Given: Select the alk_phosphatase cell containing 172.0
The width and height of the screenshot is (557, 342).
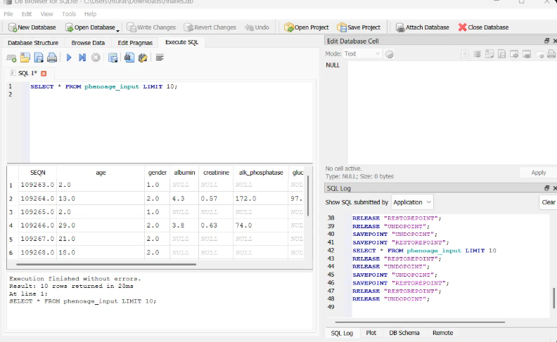Looking at the screenshot, I should 260,198.
